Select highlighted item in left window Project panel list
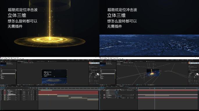The image size is (199, 111). (8, 74)
